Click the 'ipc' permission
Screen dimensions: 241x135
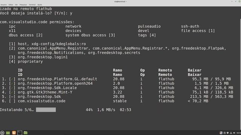12,26
